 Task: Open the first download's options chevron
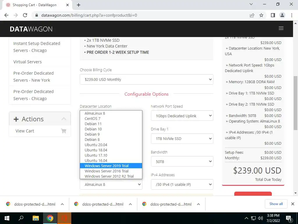[x=62, y=204]
